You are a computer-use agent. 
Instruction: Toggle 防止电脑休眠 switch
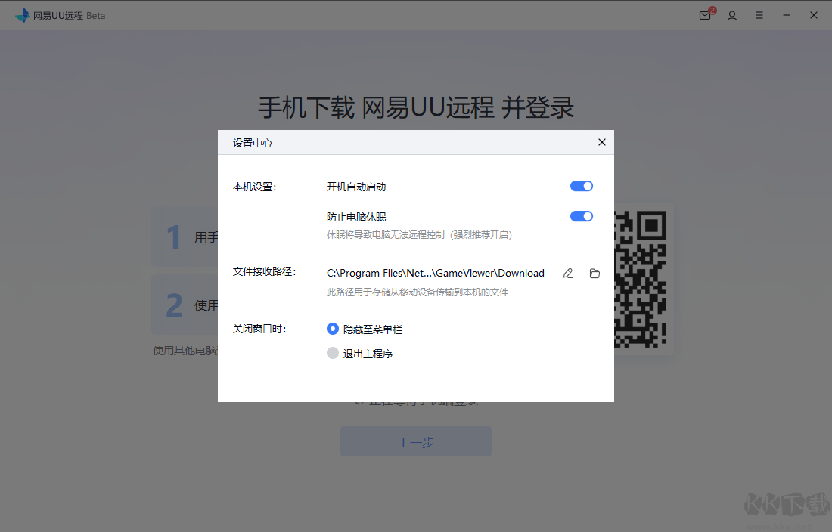pyautogui.click(x=582, y=216)
